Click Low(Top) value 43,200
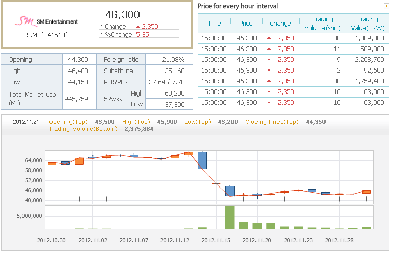The width and height of the screenshot is (395, 257). pos(228,122)
